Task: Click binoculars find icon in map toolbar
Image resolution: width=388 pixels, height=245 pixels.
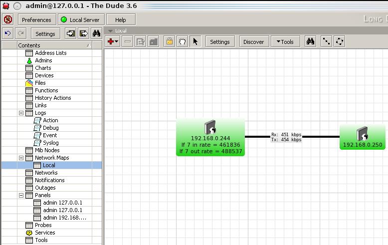Action: 310,41
